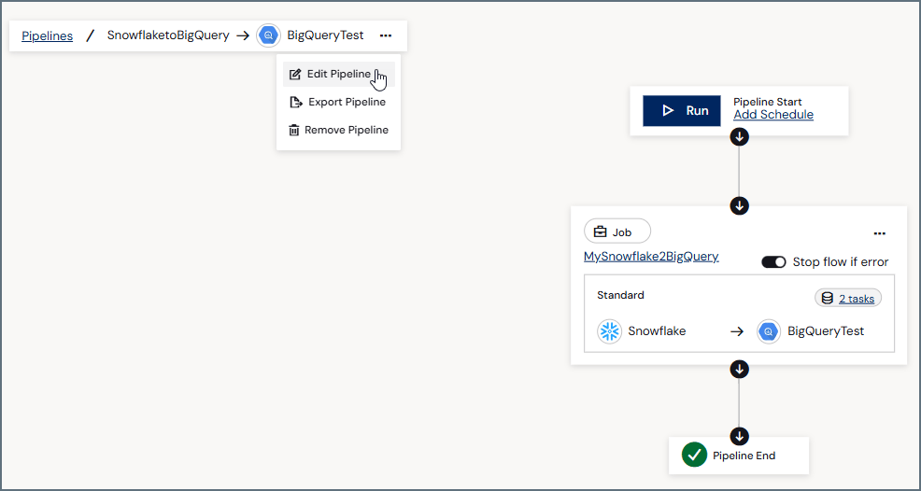Click the database icon next to 2 tasks
The image size is (921, 491).
coord(827,299)
